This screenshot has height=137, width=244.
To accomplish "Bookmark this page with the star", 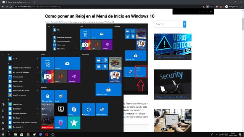I will pyautogui.click(x=212, y=7).
